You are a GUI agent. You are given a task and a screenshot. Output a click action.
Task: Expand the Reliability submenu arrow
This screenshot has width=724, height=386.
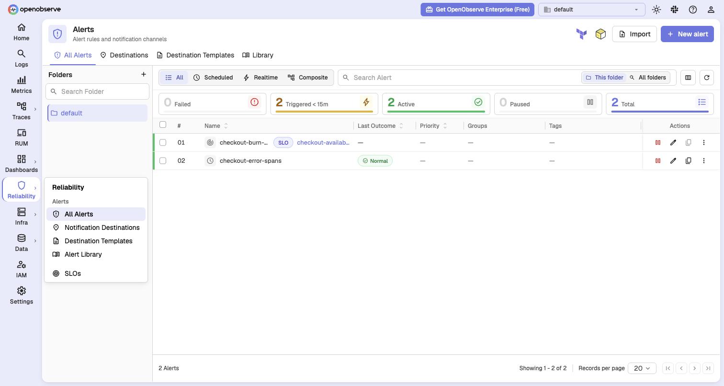click(35, 188)
